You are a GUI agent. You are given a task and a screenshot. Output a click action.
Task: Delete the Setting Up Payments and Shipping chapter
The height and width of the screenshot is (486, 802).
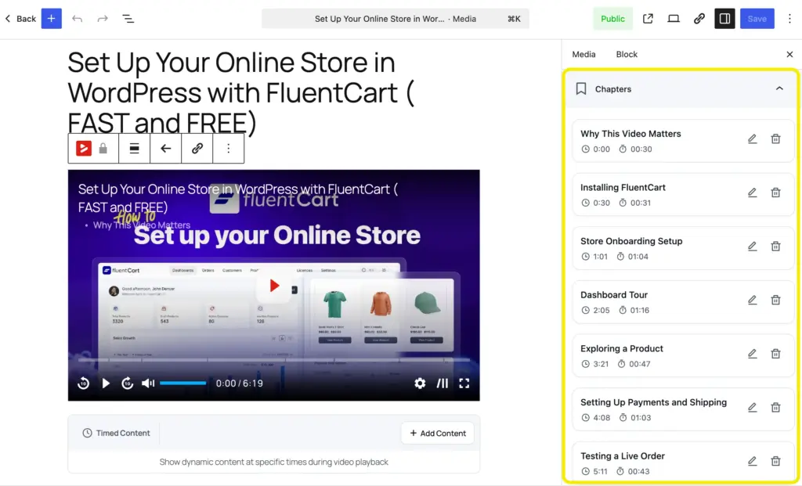point(776,407)
